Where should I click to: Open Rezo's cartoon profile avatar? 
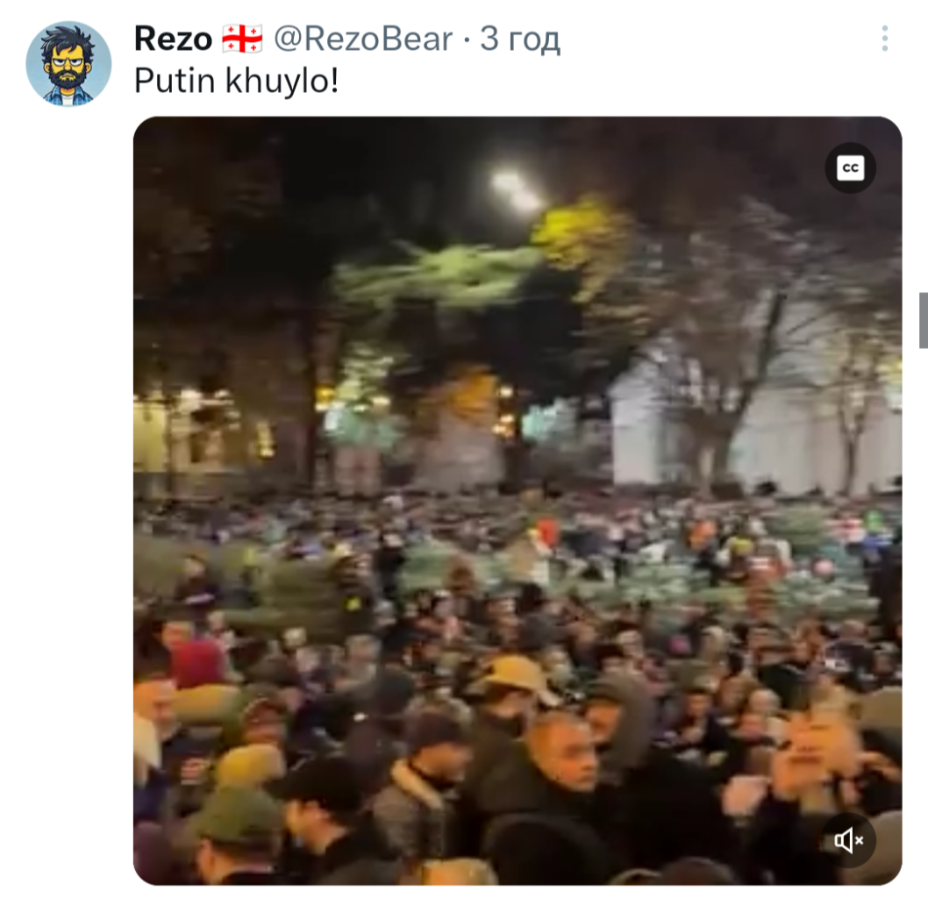click(x=68, y=64)
